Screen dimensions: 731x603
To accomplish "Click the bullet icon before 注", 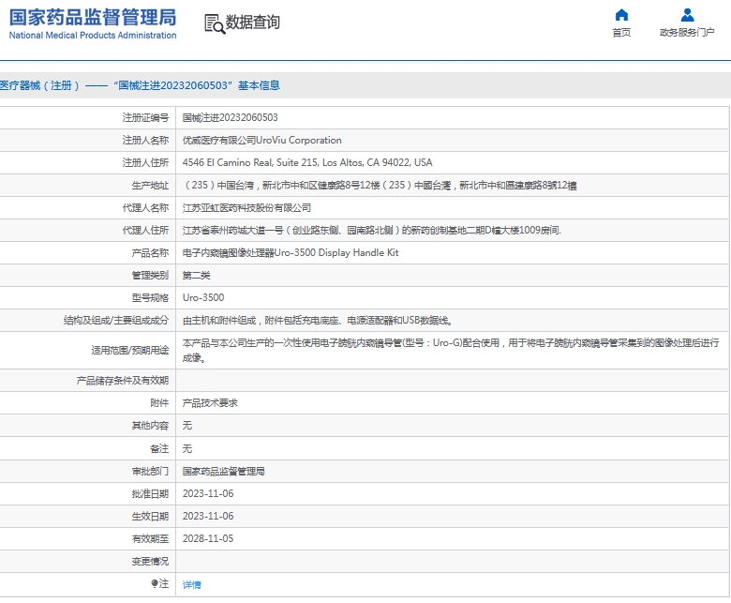I will pyautogui.click(x=155, y=583).
